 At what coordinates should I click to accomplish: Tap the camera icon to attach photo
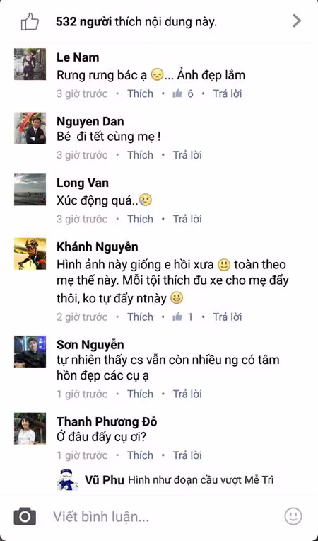(25, 516)
